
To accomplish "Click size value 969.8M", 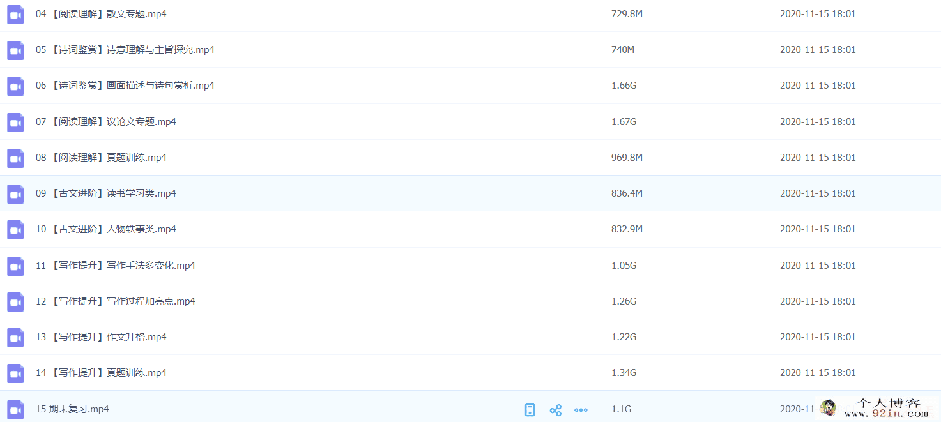I will pos(627,157).
